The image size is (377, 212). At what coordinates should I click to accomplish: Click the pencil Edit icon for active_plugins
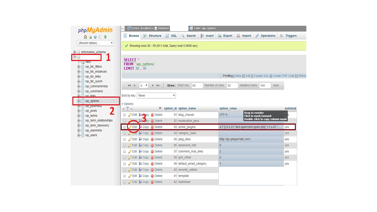(x=130, y=127)
